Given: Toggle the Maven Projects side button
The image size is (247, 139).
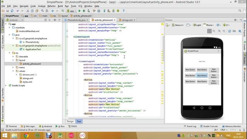Looking at the screenshot, I should click(x=245, y=29).
